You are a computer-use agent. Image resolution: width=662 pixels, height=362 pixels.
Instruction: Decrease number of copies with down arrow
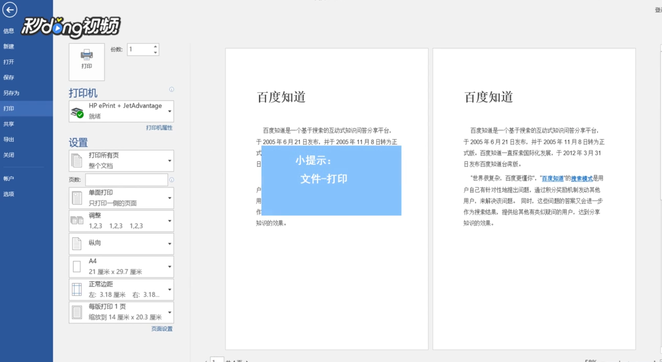[x=155, y=52]
